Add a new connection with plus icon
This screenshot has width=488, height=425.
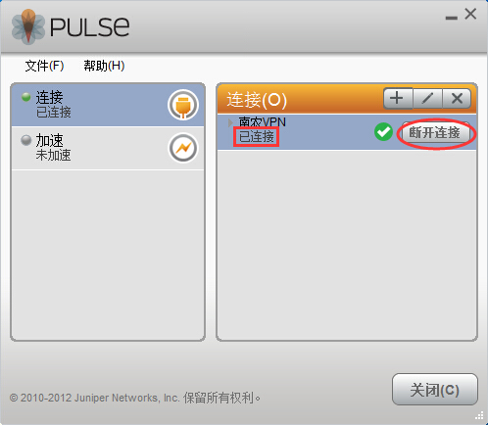[398, 98]
